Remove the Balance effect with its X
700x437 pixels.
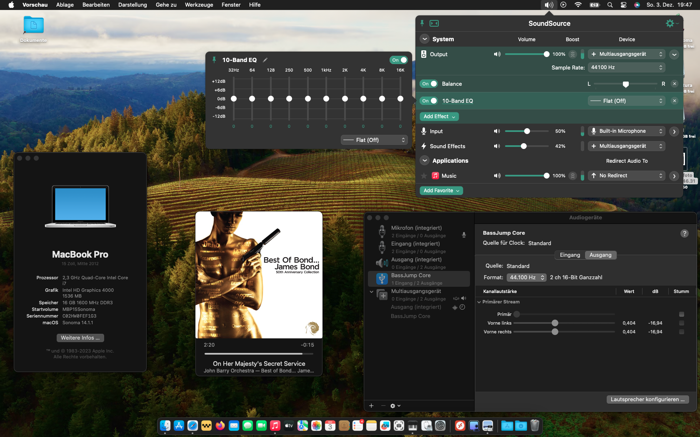[x=675, y=84]
